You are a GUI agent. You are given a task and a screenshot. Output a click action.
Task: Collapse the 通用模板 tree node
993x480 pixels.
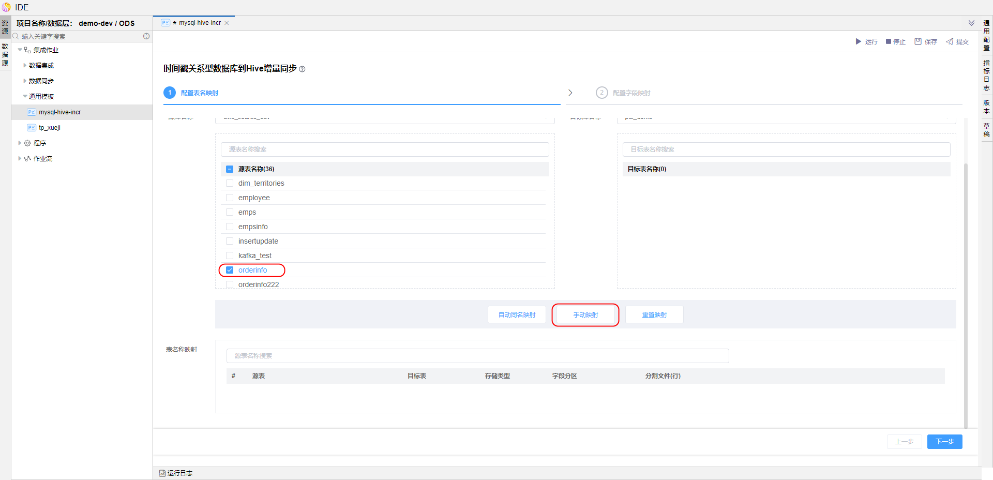point(25,97)
